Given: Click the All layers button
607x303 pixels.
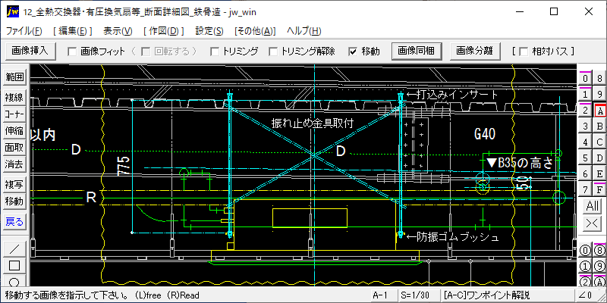Looking at the screenshot, I should [593, 206].
